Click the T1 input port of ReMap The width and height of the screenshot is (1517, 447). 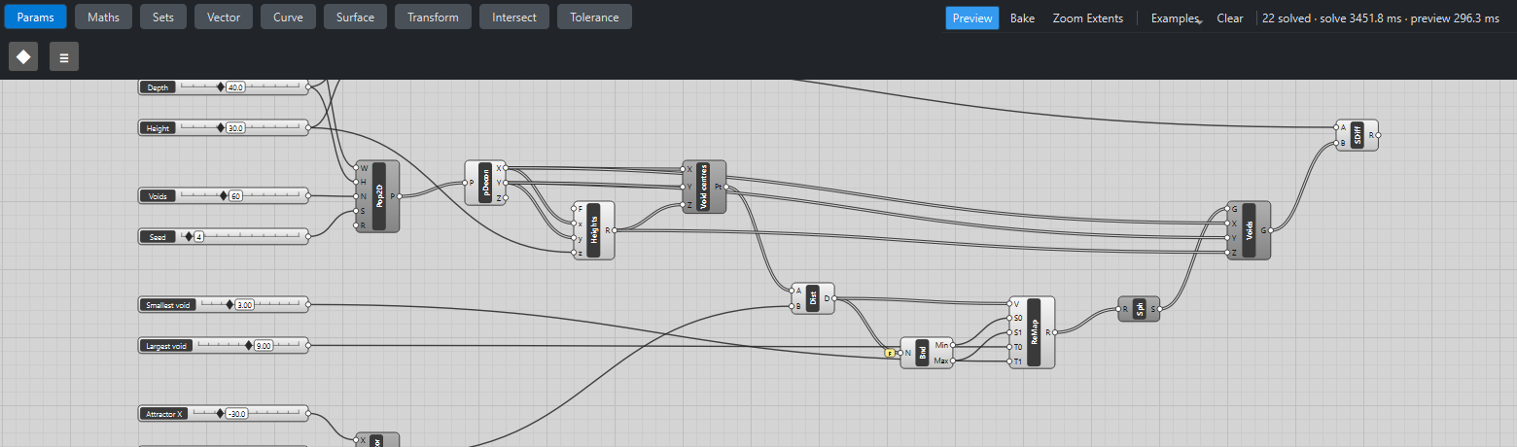(x=1009, y=361)
